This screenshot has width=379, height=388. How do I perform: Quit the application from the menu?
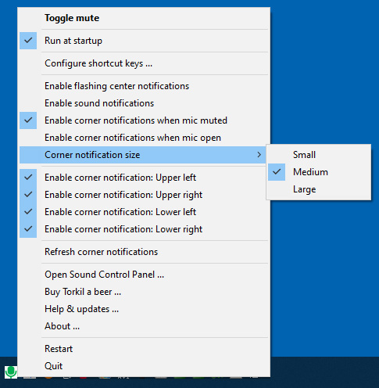144,366
